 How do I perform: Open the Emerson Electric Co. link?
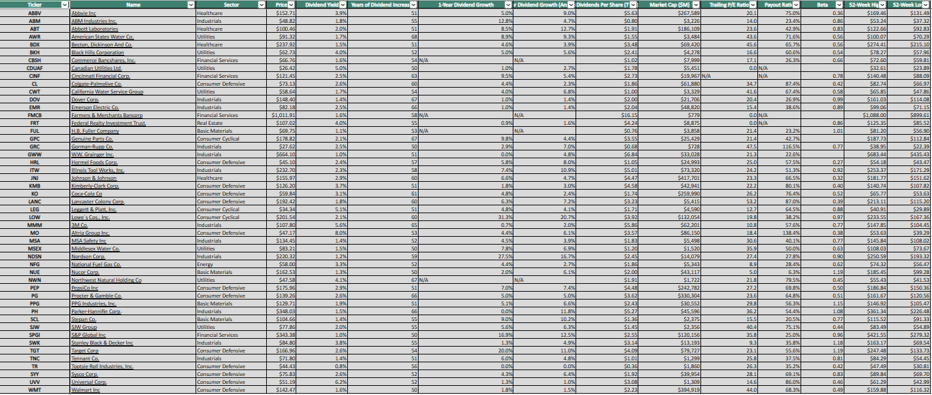pyautogui.click(x=95, y=107)
